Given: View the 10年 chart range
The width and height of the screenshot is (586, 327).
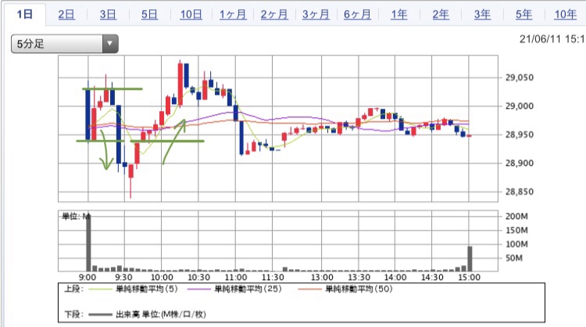Looking at the screenshot, I should [565, 14].
